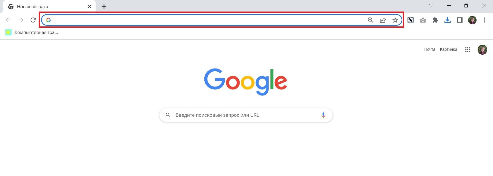The width and height of the screenshot is (493, 176).
Task: Click the Google search query field
Action: (241, 115)
